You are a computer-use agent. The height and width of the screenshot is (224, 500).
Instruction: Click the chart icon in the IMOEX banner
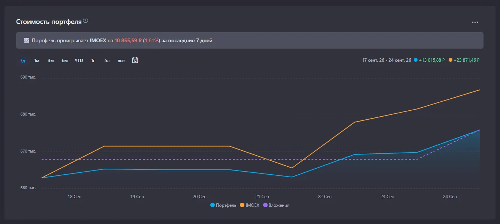[x=27, y=40]
